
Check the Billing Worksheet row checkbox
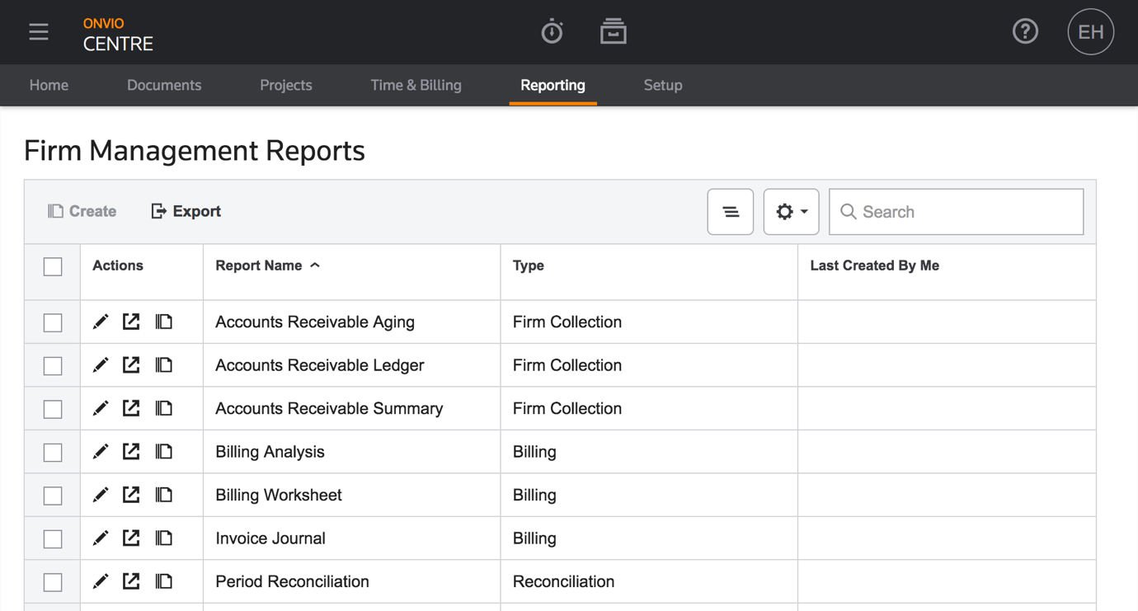53,496
